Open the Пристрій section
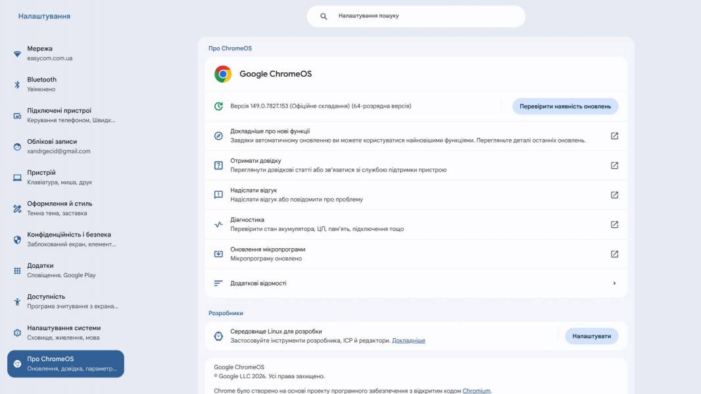701x394 pixels. pyautogui.click(x=66, y=177)
